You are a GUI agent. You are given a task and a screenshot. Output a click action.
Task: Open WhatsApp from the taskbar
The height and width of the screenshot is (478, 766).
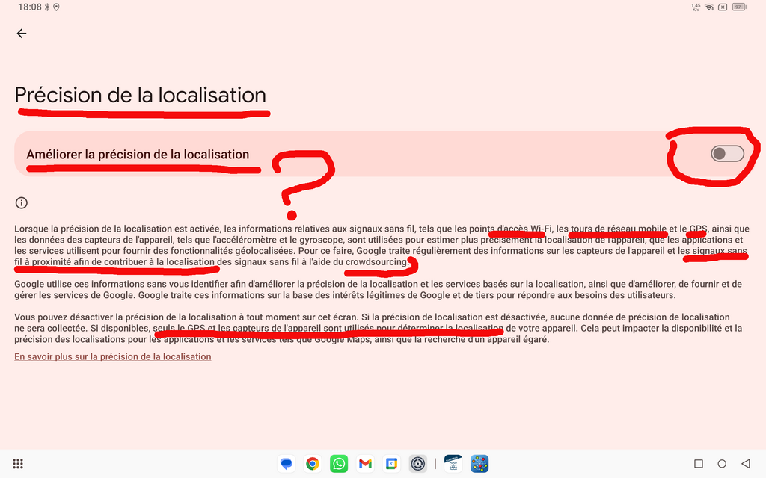coord(339,464)
